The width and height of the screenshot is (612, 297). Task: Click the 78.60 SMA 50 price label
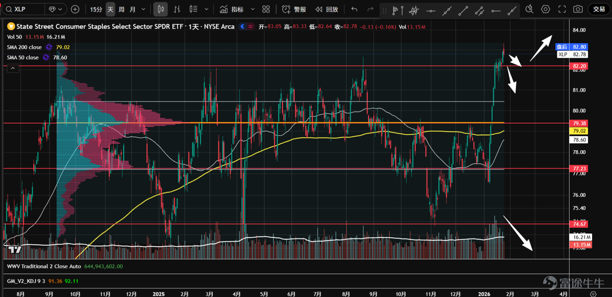click(579, 140)
